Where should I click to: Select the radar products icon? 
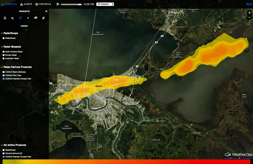[x=20, y=18]
